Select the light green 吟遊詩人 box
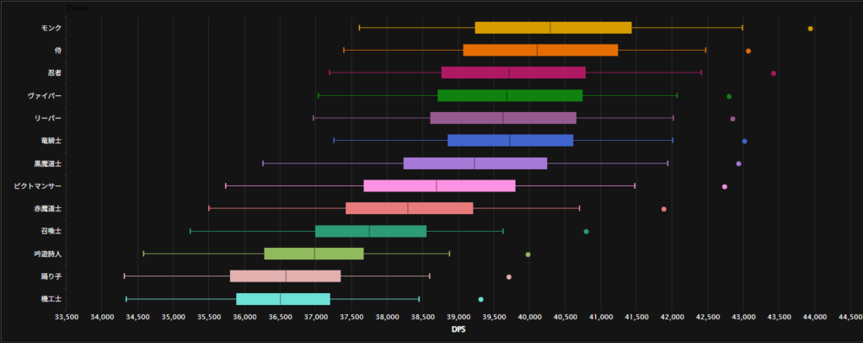The image size is (863, 343). coord(314,254)
